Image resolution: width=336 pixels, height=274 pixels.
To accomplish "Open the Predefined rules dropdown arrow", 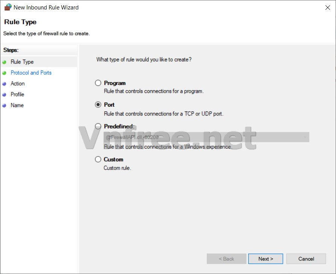I will [x=305, y=137].
